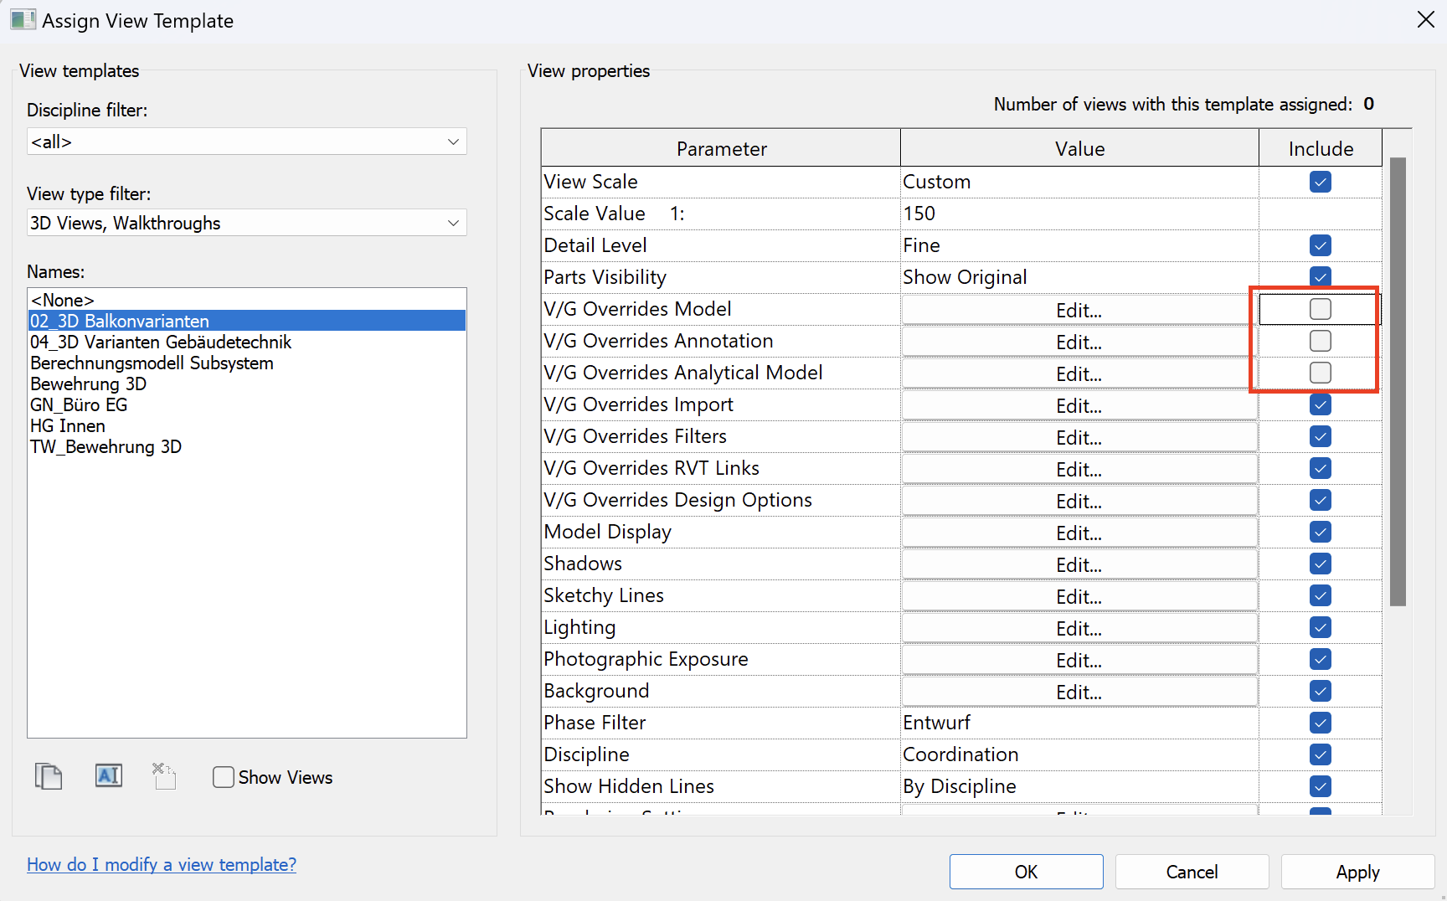Edit the V/G Overrides Filters value
The height and width of the screenshot is (901, 1447).
point(1079,438)
